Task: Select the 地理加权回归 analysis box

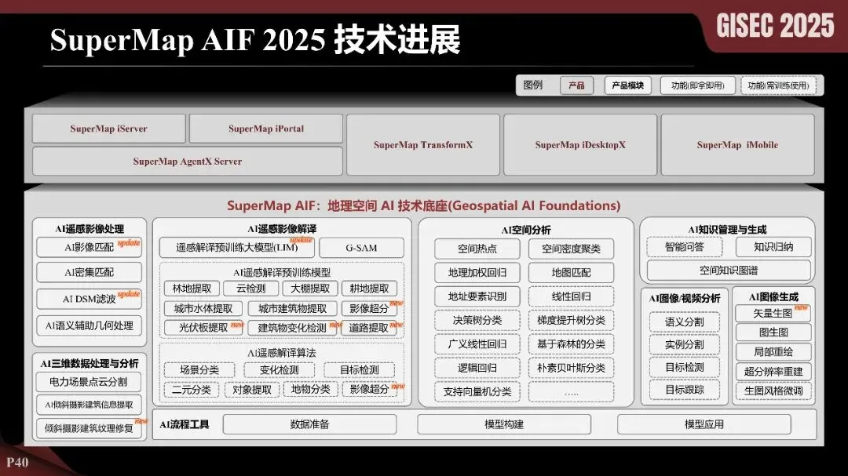Action: pyautogui.click(x=477, y=273)
